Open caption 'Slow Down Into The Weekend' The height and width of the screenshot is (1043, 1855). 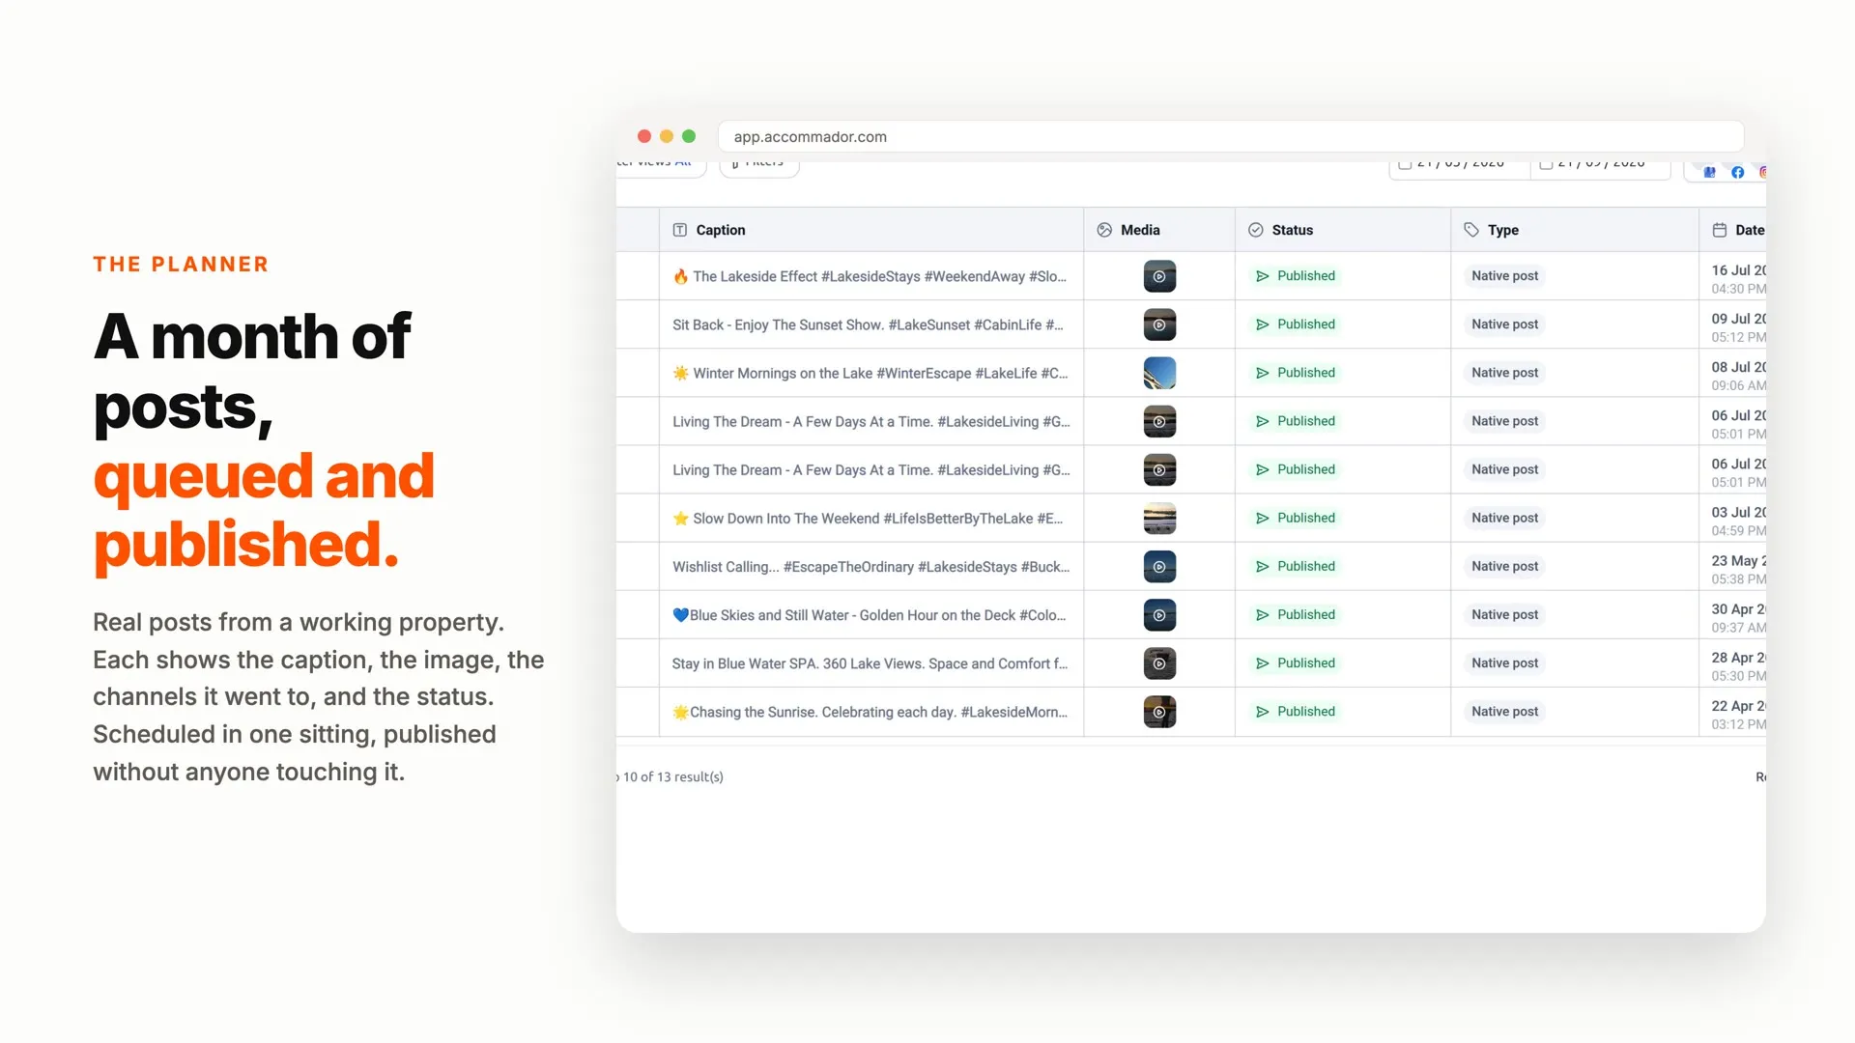coord(868,519)
